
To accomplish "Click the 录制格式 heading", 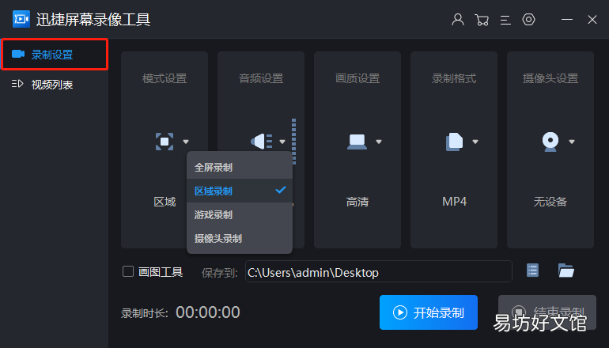I will point(454,78).
